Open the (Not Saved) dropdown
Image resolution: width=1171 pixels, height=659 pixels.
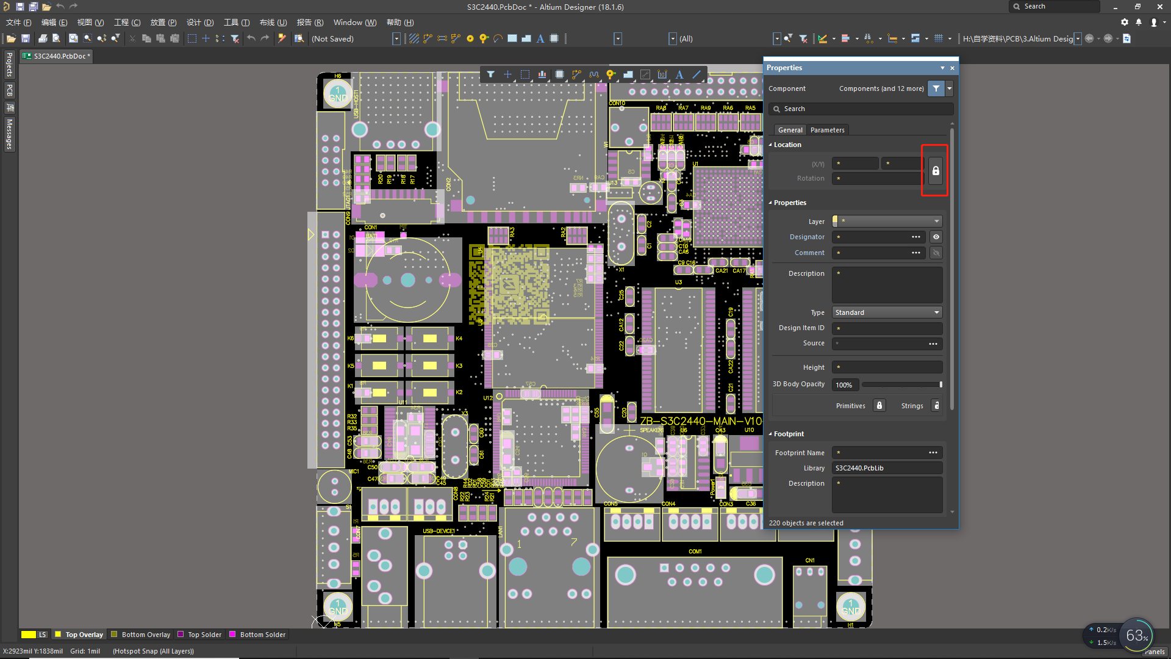tap(396, 38)
